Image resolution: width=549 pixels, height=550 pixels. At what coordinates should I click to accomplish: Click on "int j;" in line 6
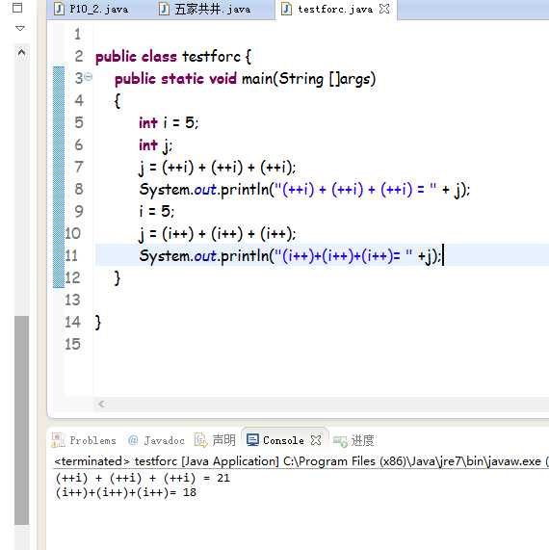155,145
